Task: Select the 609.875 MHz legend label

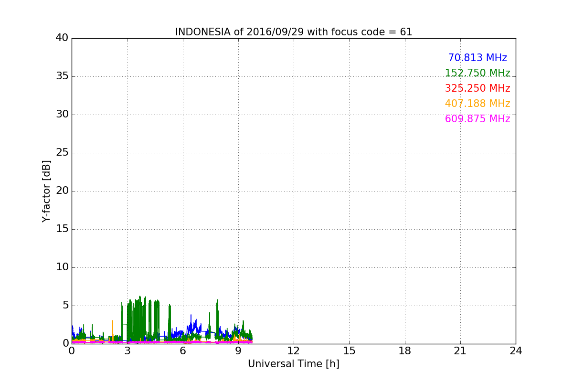Action: (477, 119)
